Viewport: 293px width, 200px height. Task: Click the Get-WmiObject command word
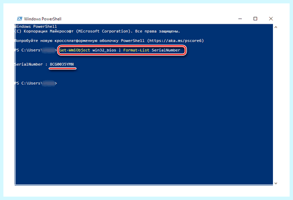coord(75,50)
